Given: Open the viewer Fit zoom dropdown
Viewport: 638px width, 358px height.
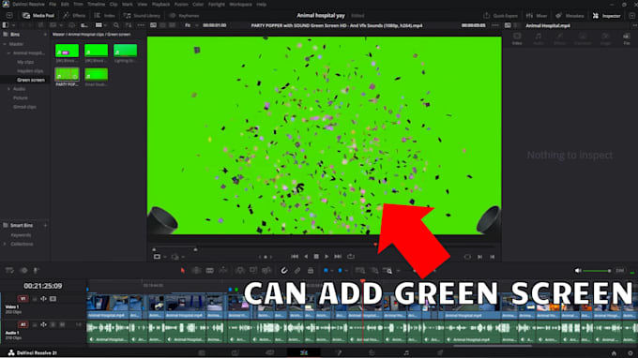Looking at the screenshot, I should [x=190, y=25].
